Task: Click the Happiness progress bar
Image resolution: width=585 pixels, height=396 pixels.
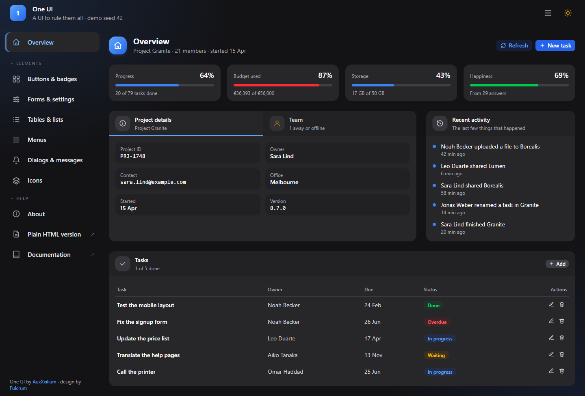Action: point(519,85)
